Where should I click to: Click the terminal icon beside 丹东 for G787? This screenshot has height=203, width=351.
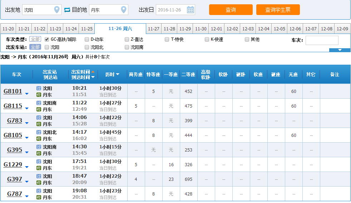click(x=39, y=197)
